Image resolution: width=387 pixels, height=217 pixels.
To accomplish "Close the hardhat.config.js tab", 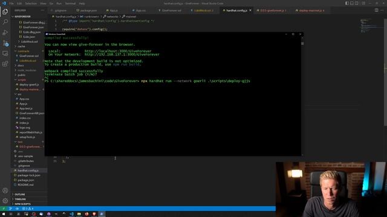I will click(250, 10).
